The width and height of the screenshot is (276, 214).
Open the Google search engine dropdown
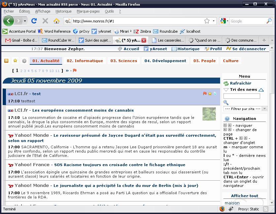(x=224, y=21)
